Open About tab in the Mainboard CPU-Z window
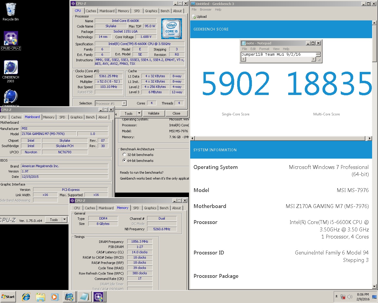 [x=103, y=117]
